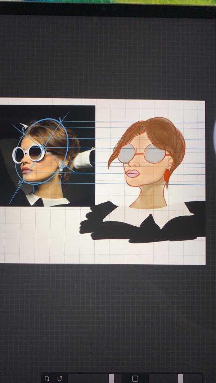Tap the rounded square modifier button

(135, 379)
